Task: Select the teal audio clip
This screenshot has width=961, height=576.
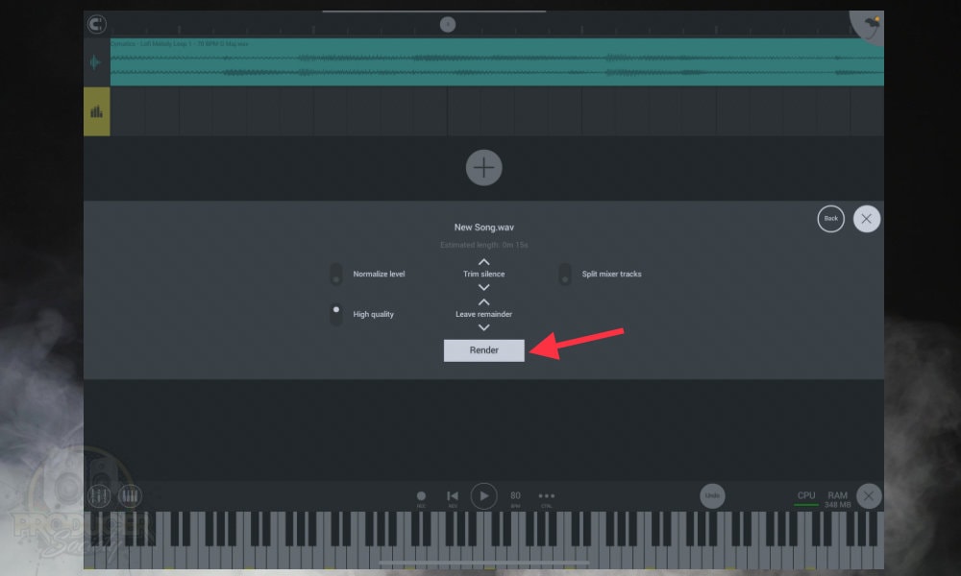Action: click(497, 61)
